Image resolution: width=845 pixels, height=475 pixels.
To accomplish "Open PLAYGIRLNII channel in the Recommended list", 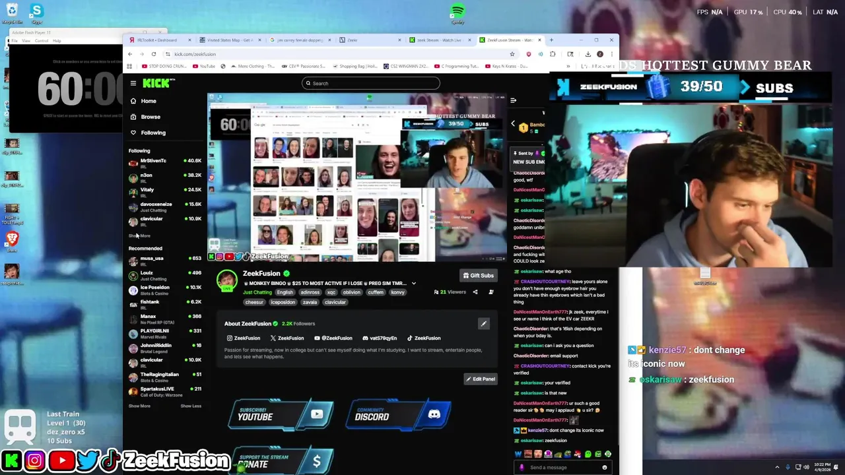I will pos(165,333).
